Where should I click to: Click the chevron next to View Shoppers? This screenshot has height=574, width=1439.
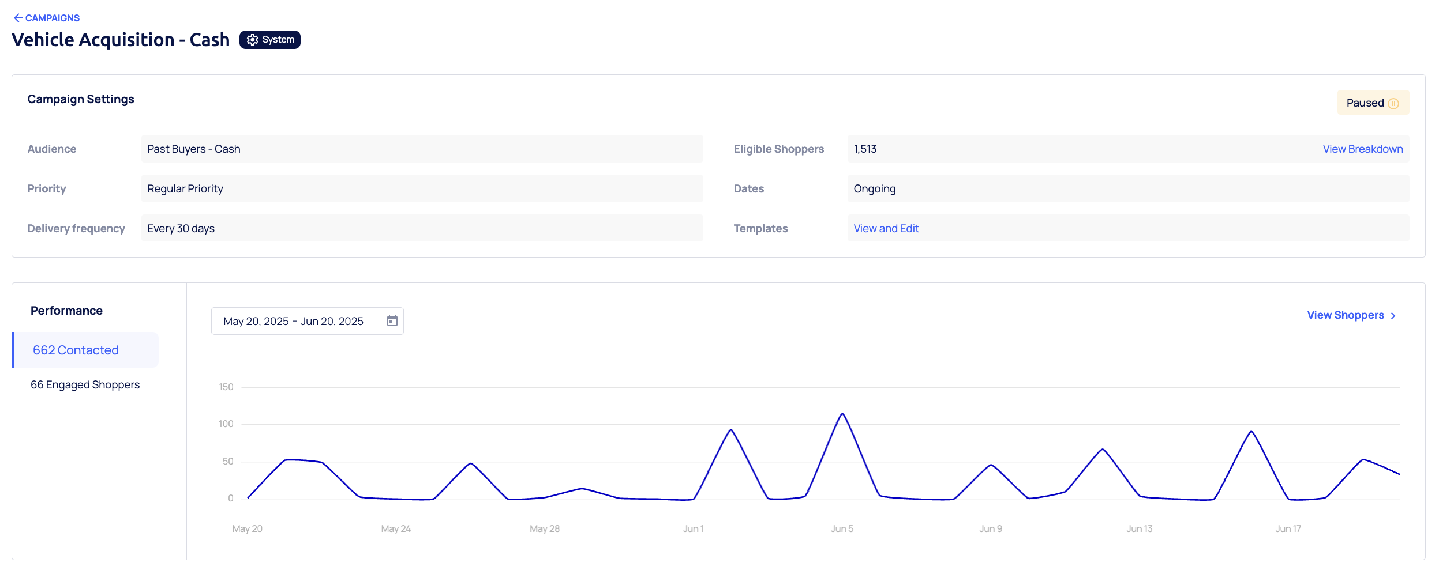click(x=1393, y=316)
